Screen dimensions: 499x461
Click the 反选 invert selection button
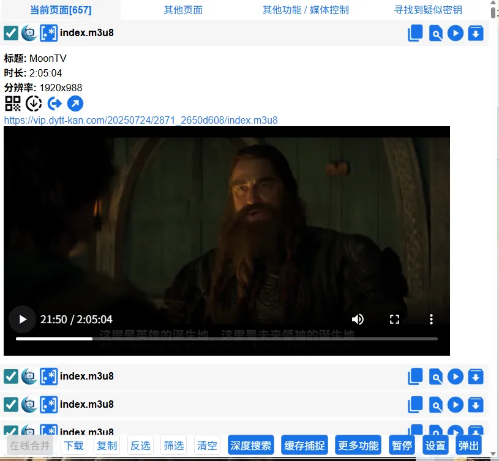[140, 446]
